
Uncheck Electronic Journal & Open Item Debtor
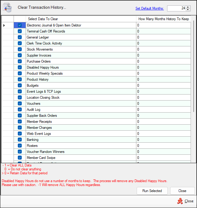[x=20, y=25]
